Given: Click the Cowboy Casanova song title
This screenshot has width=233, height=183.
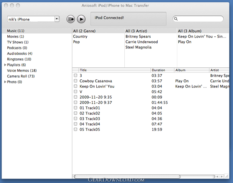Looking at the screenshot, I should [x=96, y=81].
